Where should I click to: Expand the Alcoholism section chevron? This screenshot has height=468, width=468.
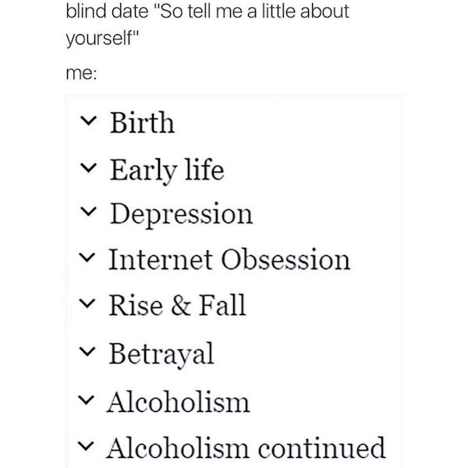point(86,400)
